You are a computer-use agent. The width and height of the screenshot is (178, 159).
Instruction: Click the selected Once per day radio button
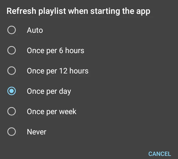(12, 91)
